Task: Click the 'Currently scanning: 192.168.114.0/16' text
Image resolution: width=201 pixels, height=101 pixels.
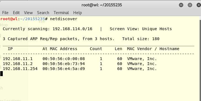Action: pyautogui.click(x=48, y=29)
